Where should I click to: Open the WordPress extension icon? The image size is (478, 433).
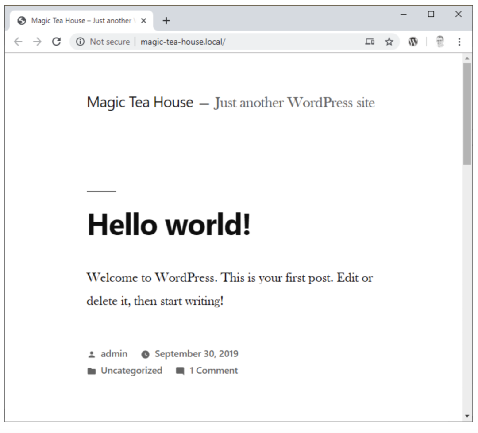[x=413, y=42]
